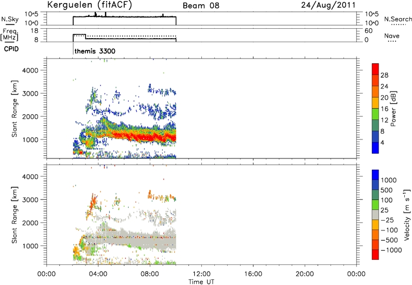Click the 'N.Sky' legend label
412x285 pixels.
coord(10,19)
